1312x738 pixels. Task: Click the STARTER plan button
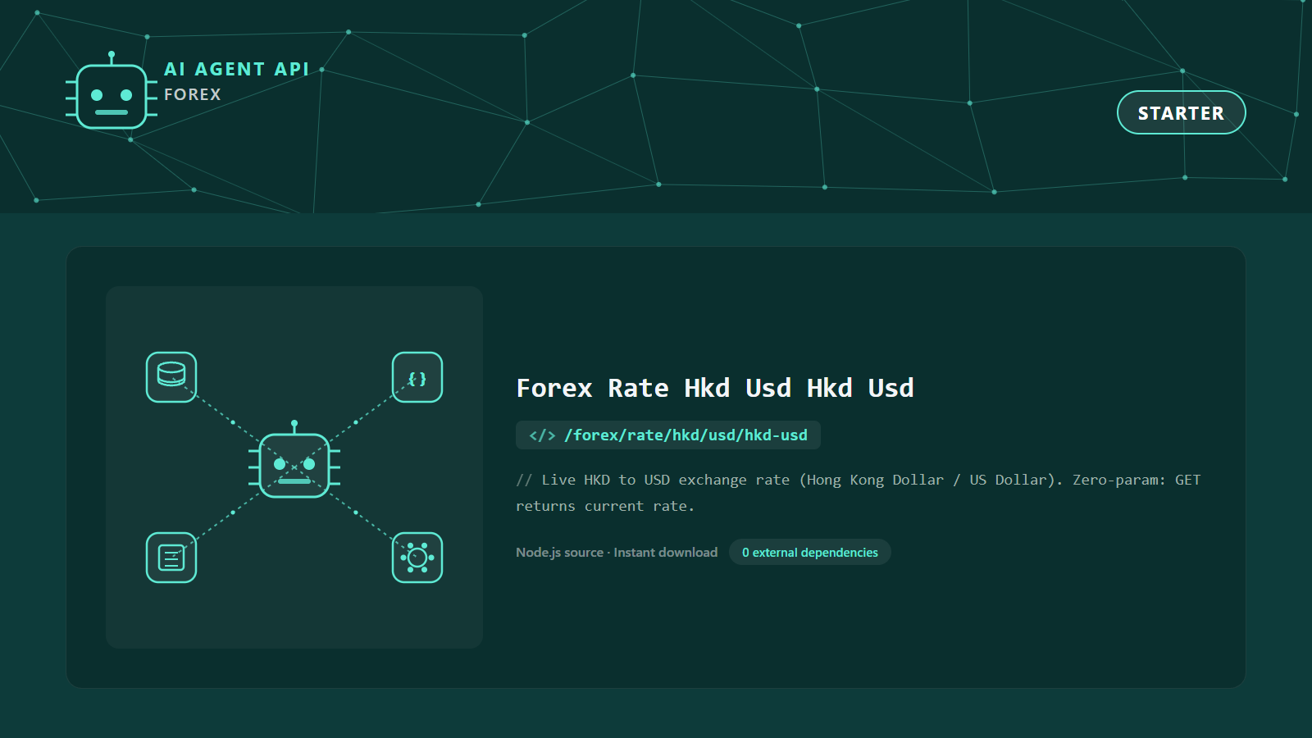click(x=1181, y=112)
